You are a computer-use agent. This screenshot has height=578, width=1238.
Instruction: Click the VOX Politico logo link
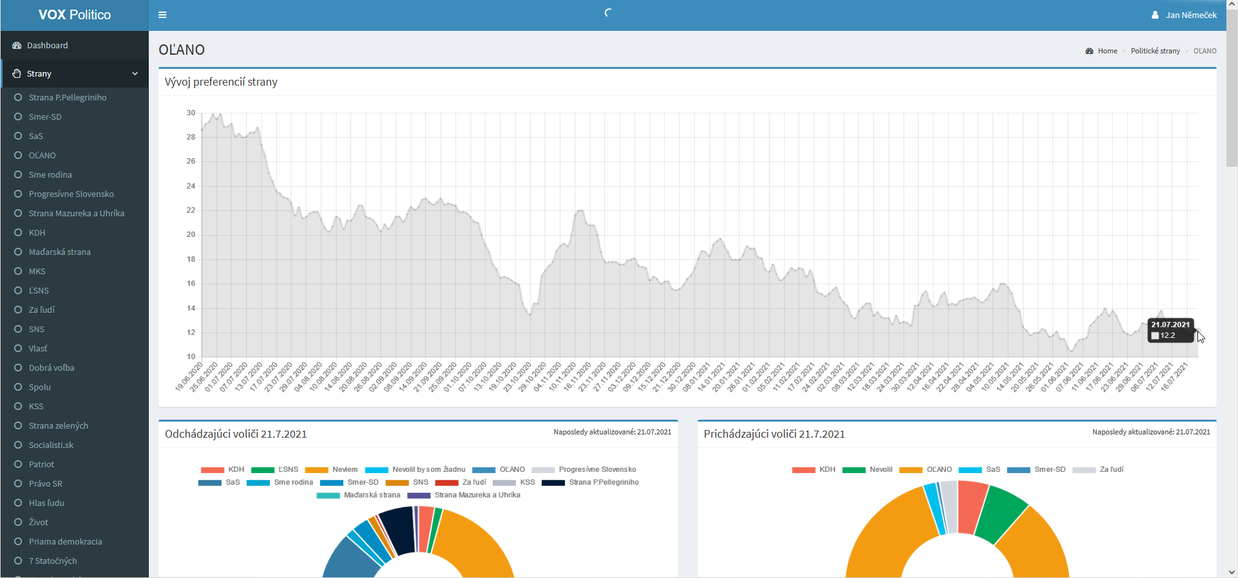click(75, 15)
